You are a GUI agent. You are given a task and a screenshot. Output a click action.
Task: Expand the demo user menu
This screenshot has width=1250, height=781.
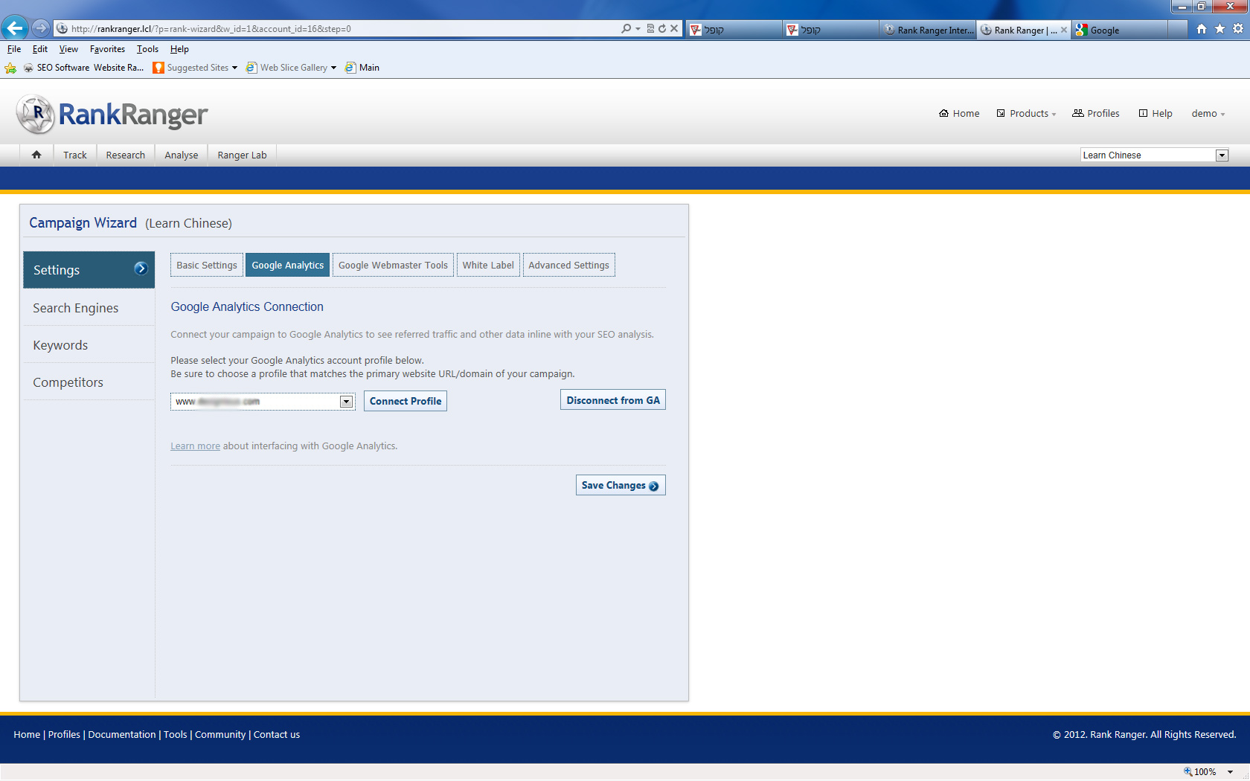pos(1208,114)
